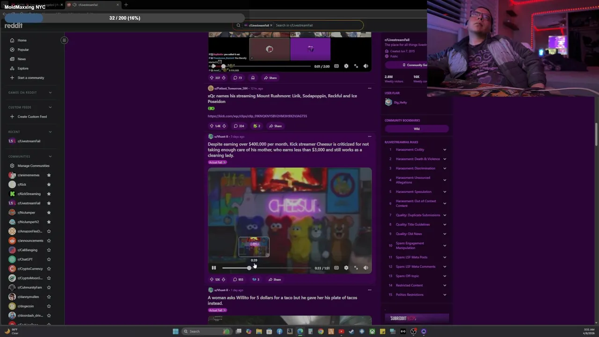599x337 pixels.
Task: Toggle favorite star for r/KickStreaming
Action: pyautogui.click(x=49, y=194)
